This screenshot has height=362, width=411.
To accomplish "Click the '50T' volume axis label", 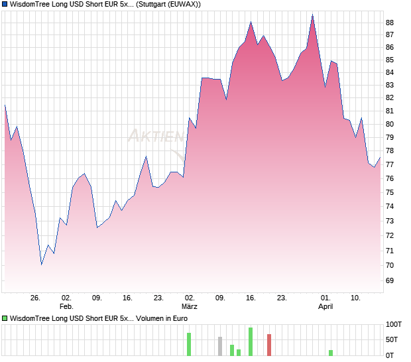I will pyautogui.click(x=392, y=340).
